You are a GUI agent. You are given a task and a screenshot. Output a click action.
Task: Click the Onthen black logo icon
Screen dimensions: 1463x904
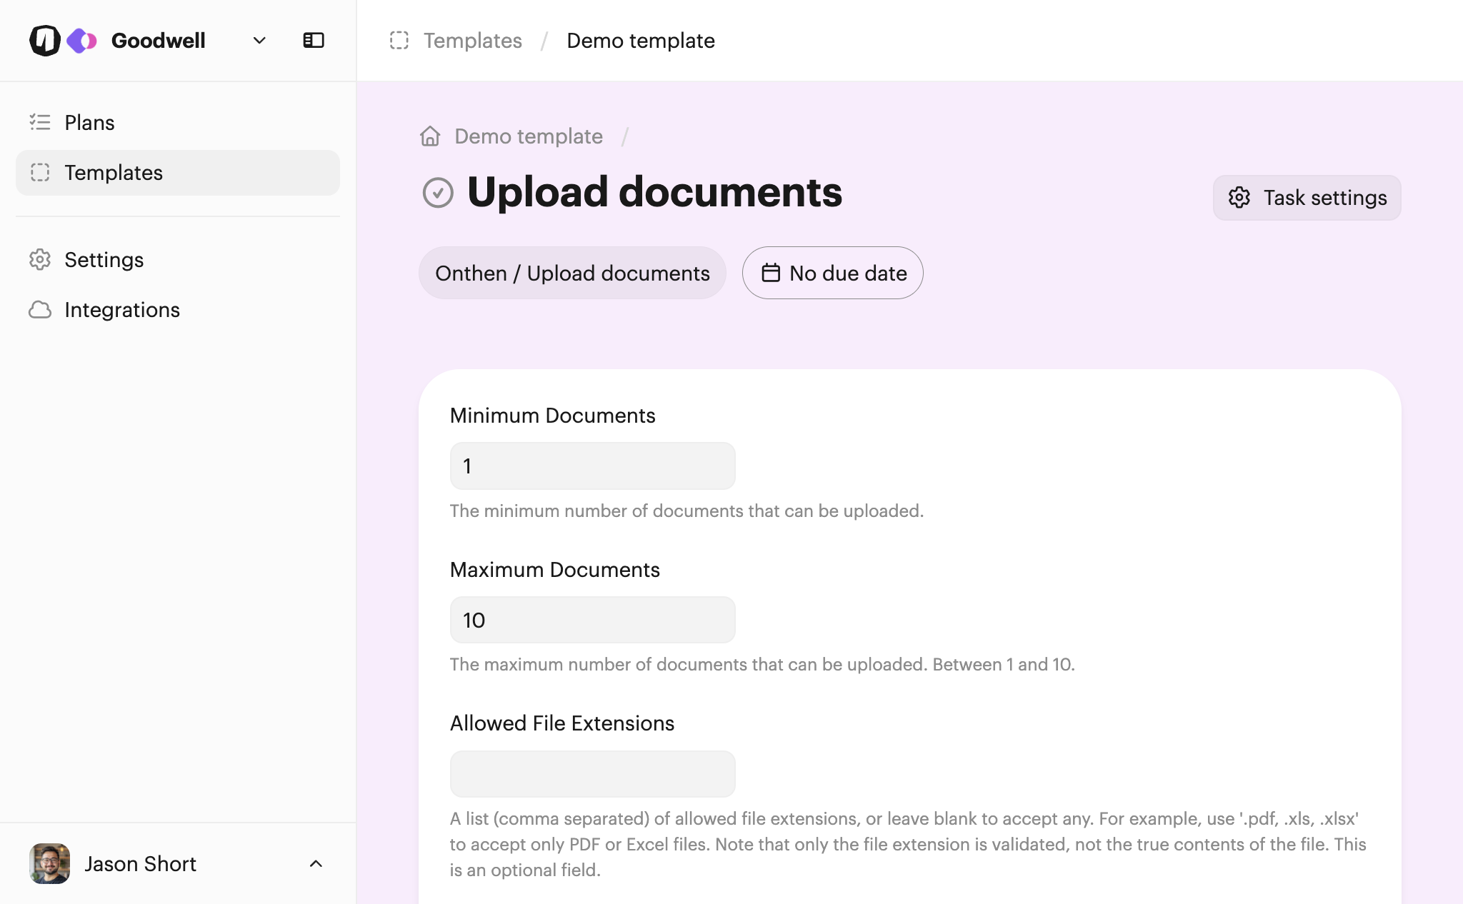coord(44,41)
